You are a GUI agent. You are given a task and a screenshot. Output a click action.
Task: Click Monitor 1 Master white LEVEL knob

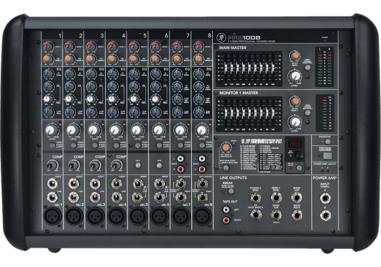click(x=295, y=122)
